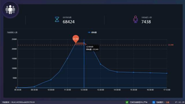Click the data point at 13:30:00
185x104 pixels.
[x=101, y=64]
